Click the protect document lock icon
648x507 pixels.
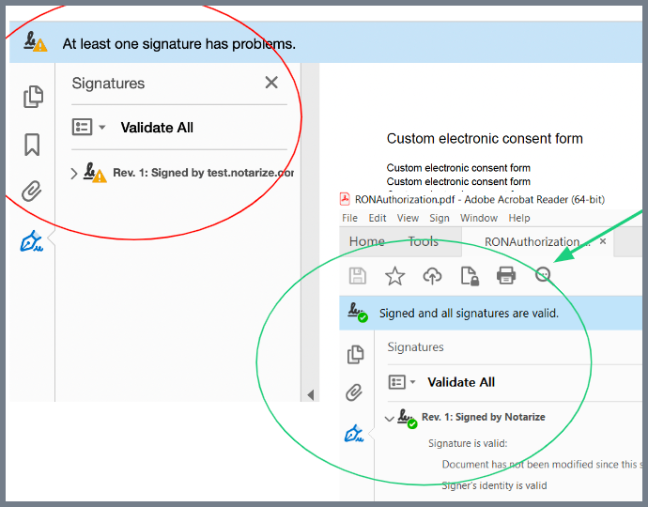pyautogui.click(x=470, y=276)
